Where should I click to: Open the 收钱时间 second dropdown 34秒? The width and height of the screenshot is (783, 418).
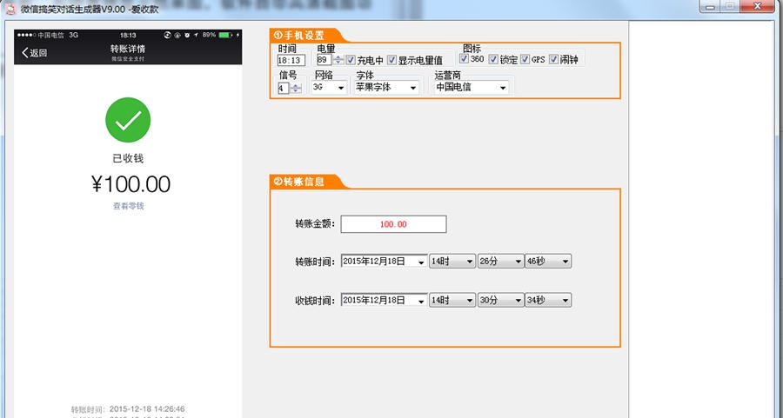pos(548,300)
